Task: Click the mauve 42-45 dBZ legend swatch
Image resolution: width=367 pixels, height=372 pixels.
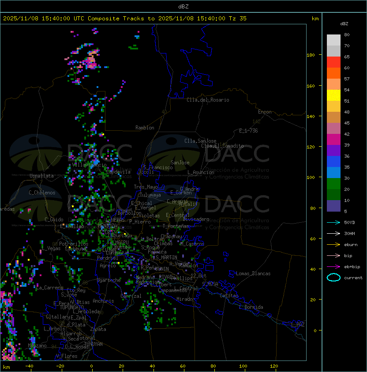Action: click(x=333, y=129)
